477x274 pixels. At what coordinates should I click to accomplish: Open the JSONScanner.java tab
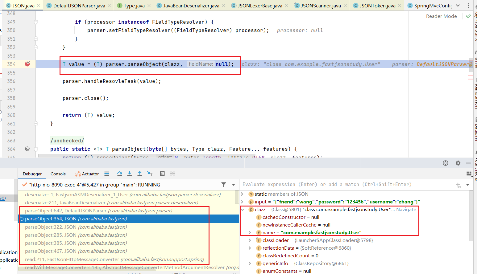321,6
